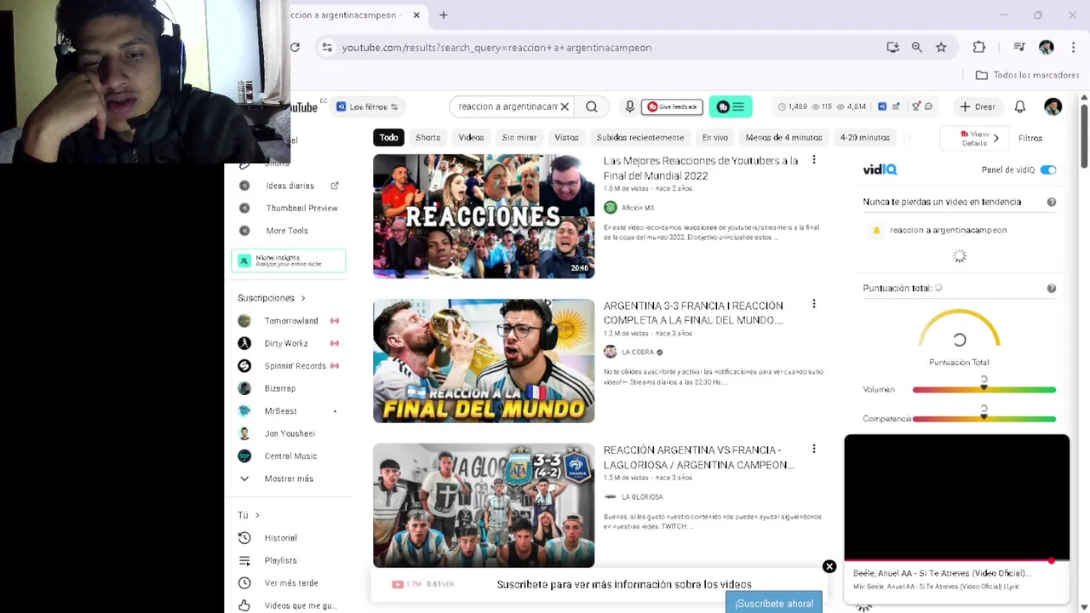This screenshot has height=613, width=1090.
Task: Select the En vivo filter chip
Action: tap(714, 137)
